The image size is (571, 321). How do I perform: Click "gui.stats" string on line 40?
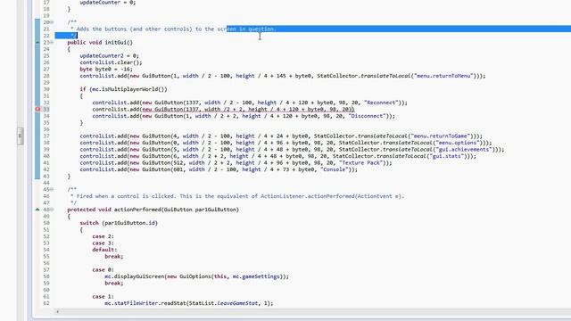(x=447, y=156)
